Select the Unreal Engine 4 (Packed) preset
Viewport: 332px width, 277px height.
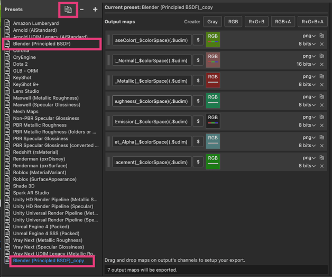click(x=41, y=227)
